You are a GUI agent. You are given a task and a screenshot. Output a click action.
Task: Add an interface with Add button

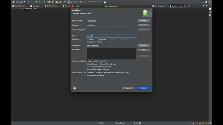144,50
